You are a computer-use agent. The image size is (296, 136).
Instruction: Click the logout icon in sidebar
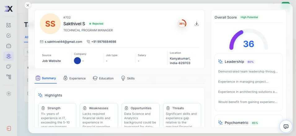click(x=9, y=128)
